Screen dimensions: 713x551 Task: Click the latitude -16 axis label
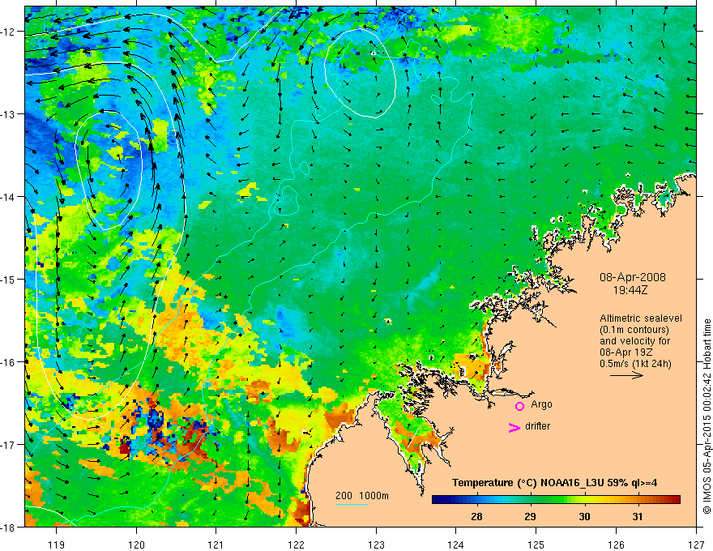tap(8, 362)
